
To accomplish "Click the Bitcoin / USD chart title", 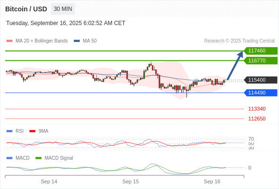I will [x=26, y=9].
